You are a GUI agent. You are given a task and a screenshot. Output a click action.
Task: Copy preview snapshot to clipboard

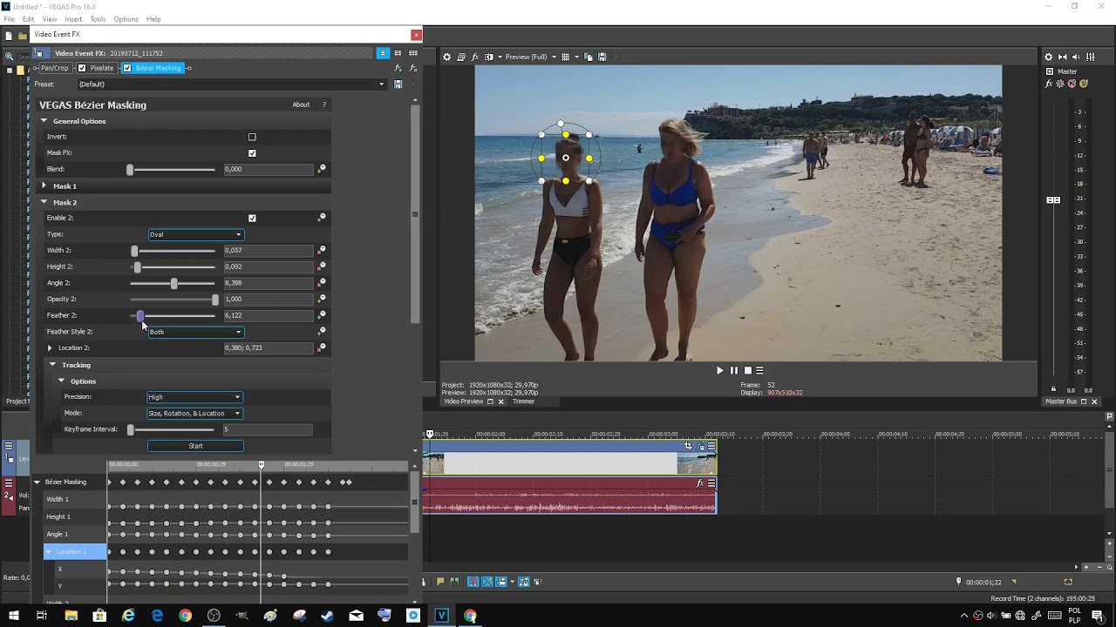pos(589,57)
